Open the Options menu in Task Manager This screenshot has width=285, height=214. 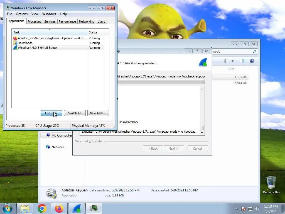[22, 14]
